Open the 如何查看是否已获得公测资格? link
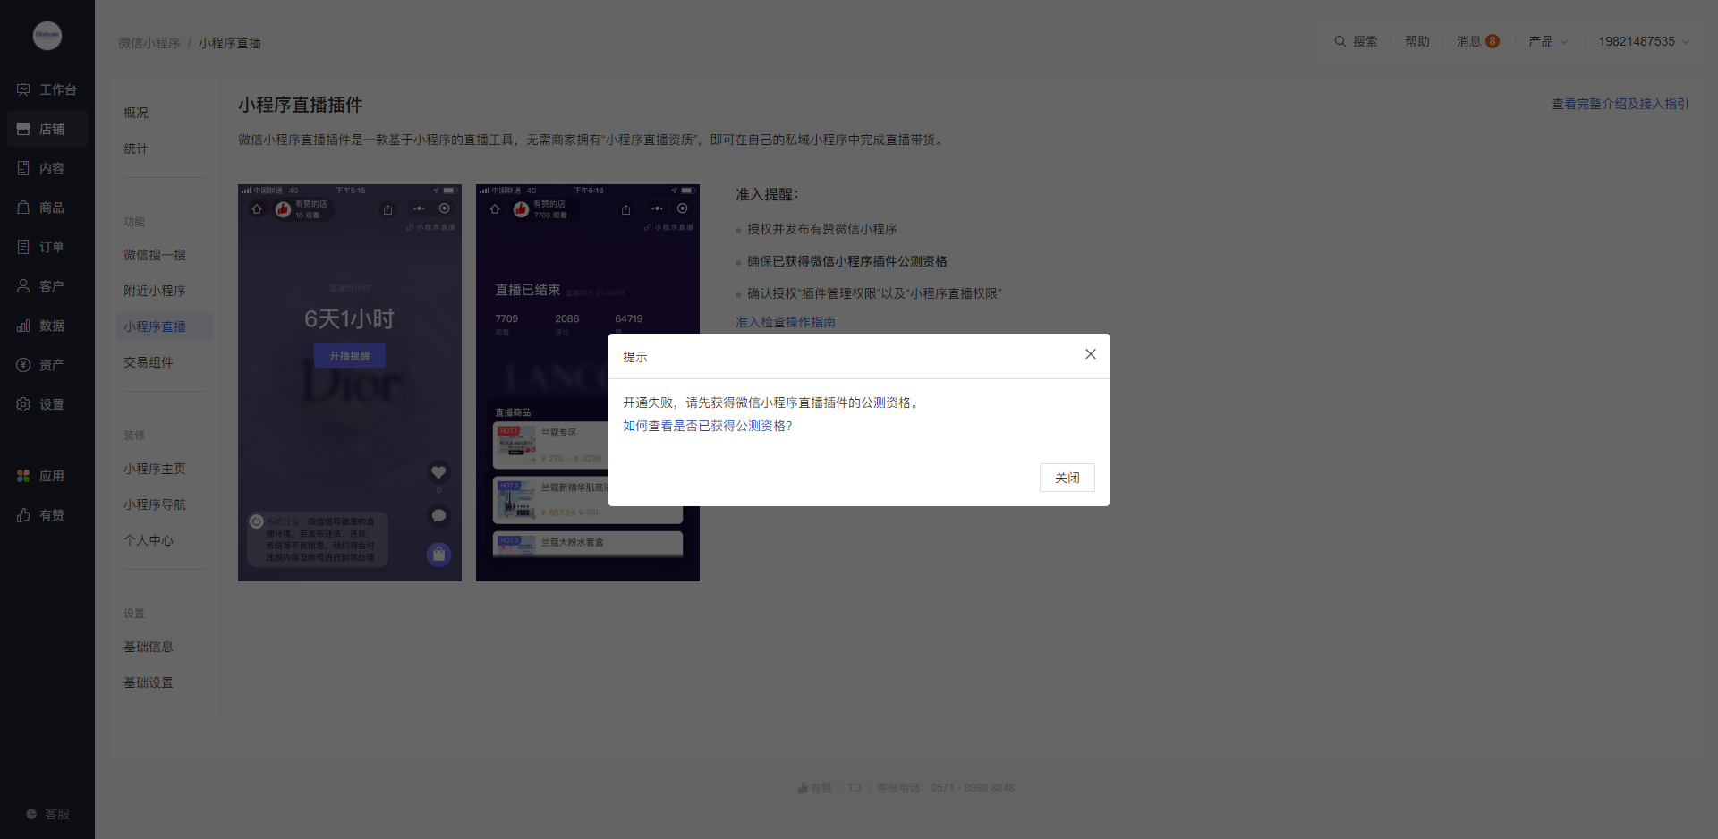This screenshot has width=1718, height=839. click(x=707, y=426)
